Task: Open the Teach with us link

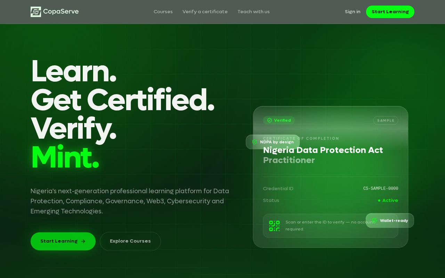Action: (x=253, y=12)
